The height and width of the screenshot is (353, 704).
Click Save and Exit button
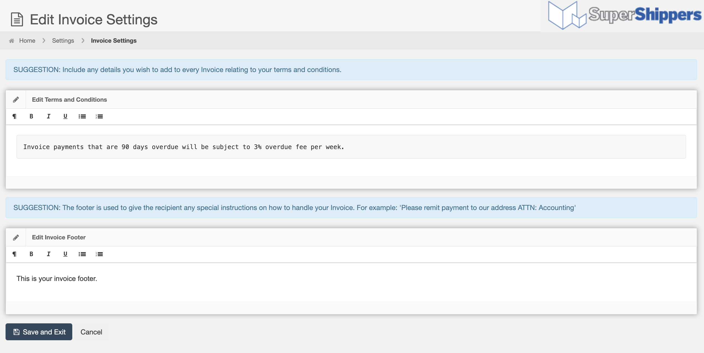click(39, 332)
